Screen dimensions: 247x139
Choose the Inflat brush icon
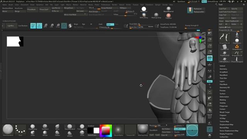tap(32, 133)
